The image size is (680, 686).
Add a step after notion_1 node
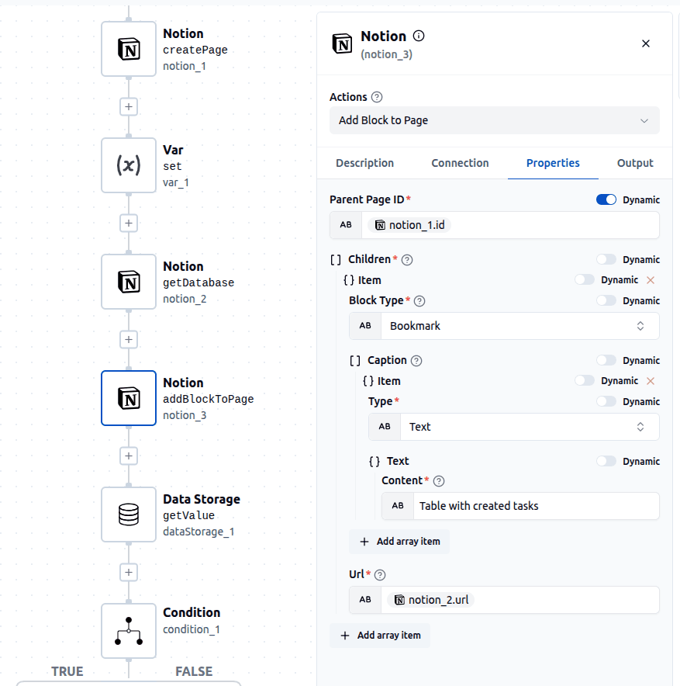(x=129, y=107)
